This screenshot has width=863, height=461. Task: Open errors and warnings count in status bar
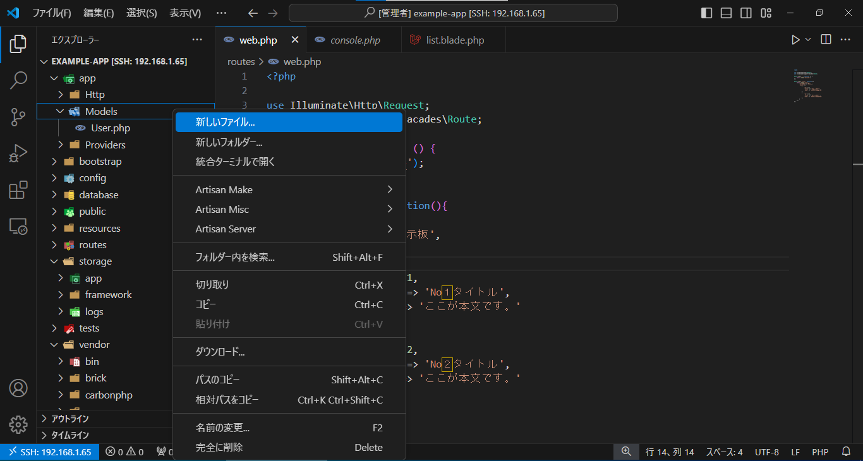[124, 452]
